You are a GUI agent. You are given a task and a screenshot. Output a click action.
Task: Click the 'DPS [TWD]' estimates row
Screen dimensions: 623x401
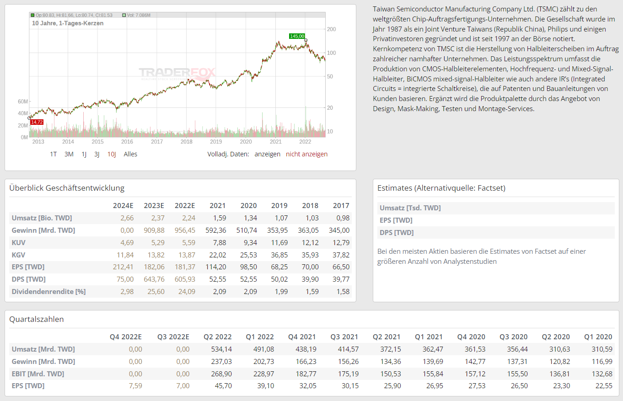coord(496,233)
